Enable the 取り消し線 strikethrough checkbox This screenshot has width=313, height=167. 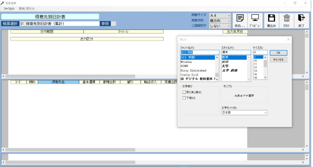(x=184, y=92)
